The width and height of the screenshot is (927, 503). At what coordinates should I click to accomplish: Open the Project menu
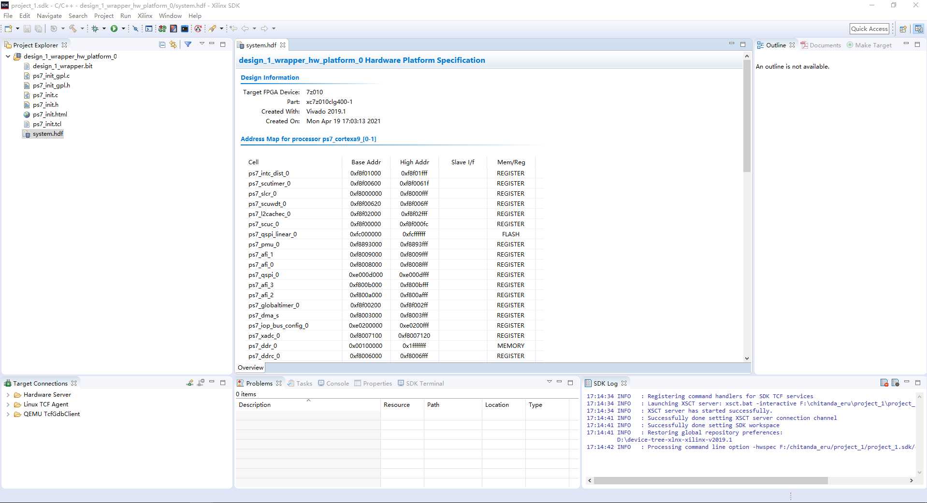point(104,16)
